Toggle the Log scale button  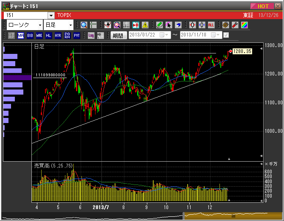coord(91,36)
